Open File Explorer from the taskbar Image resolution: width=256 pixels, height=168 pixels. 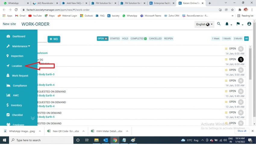(x=96, y=140)
